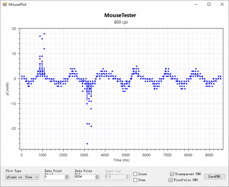
Task: Enable the Lines checkbox
Action: point(135,174)
